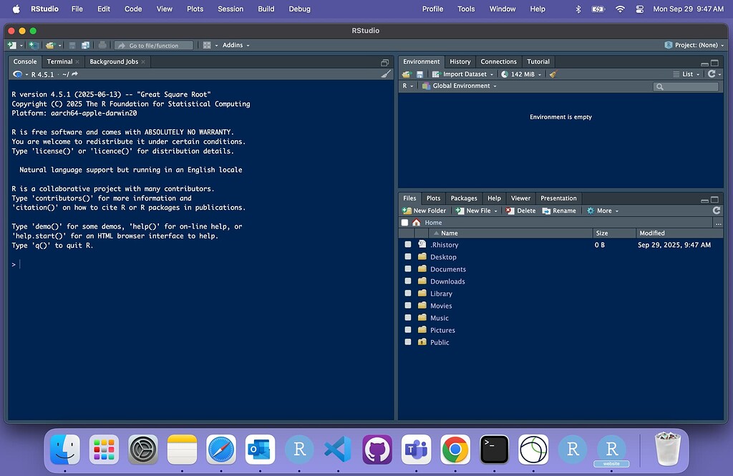Switch to the History tab
This screenshot has height=476, width=733.
pyautogui.click(x=460, y=62)
